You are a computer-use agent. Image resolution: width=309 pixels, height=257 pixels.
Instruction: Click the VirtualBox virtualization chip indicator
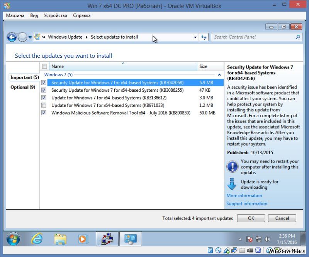(258, 250)
